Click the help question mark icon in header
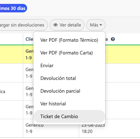Screen dimensions: 140x139 coord(113,39)
